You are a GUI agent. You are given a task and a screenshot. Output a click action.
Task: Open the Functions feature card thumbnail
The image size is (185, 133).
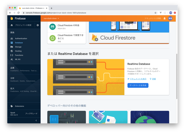67,117
